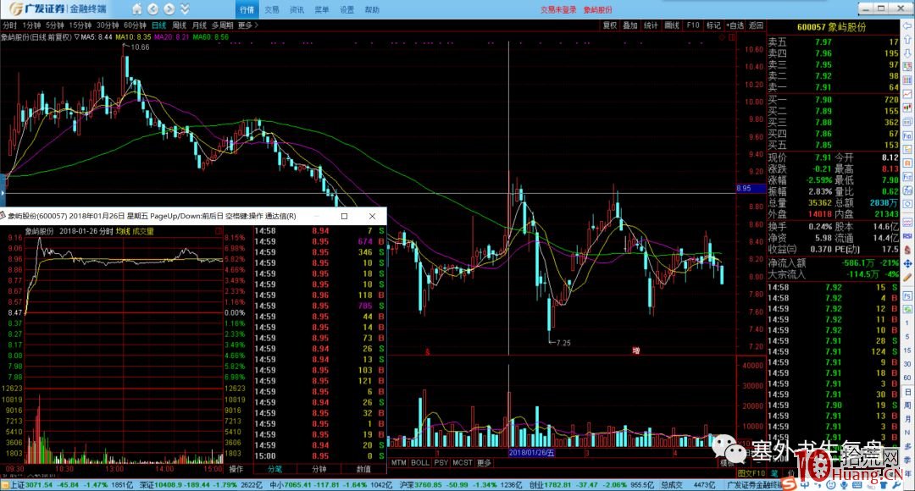Select the 1分钟 period

click(31, 25)
